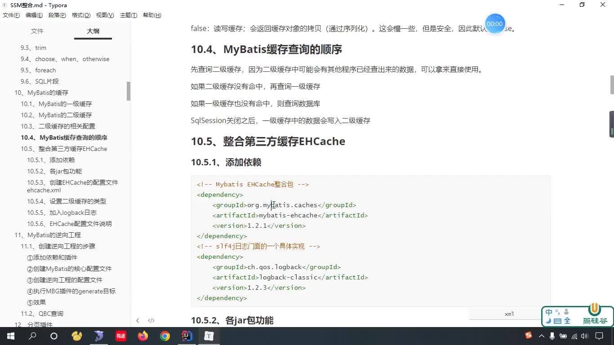Click the logback-classic artifactId line
Image resolution: width=614 pixels, height=345 pixels.
point(290,277)
